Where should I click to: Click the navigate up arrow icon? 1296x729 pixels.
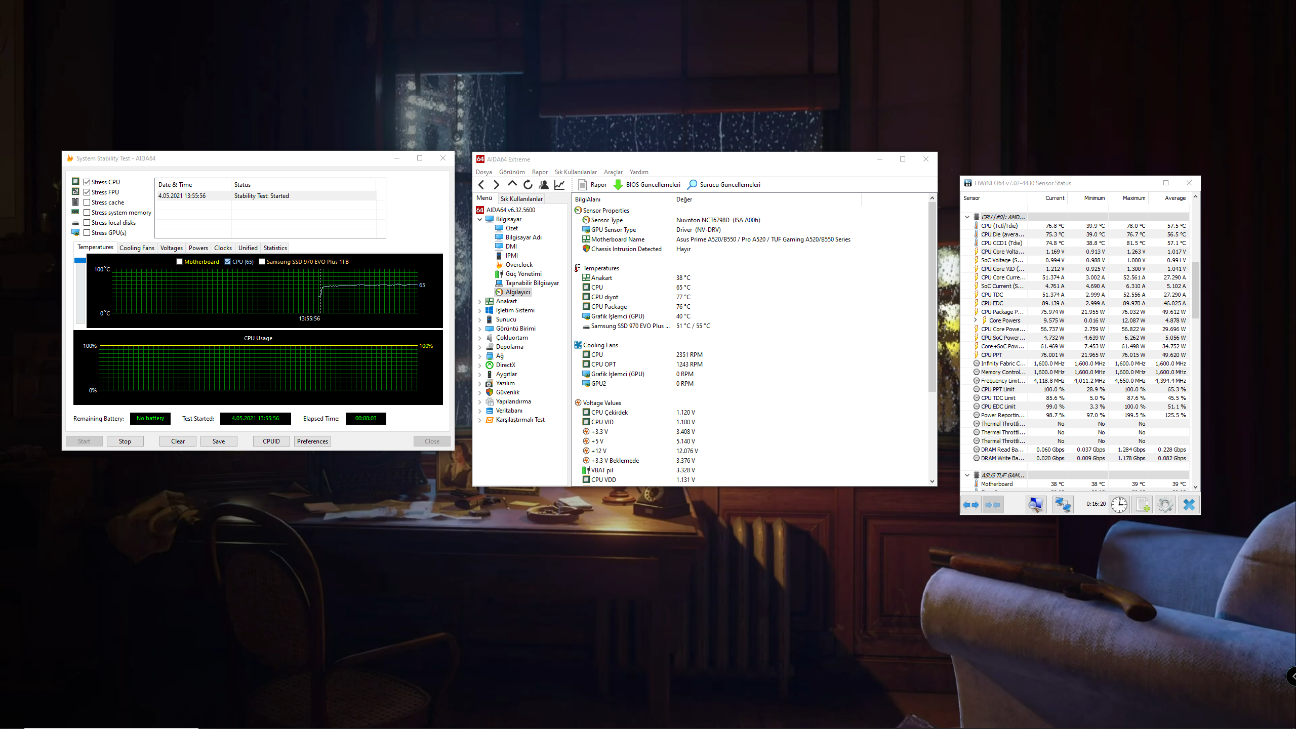tap(512, 184)
